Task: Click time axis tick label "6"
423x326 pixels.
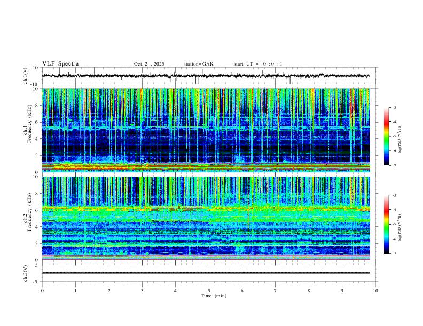Action: tap(242, 291)
